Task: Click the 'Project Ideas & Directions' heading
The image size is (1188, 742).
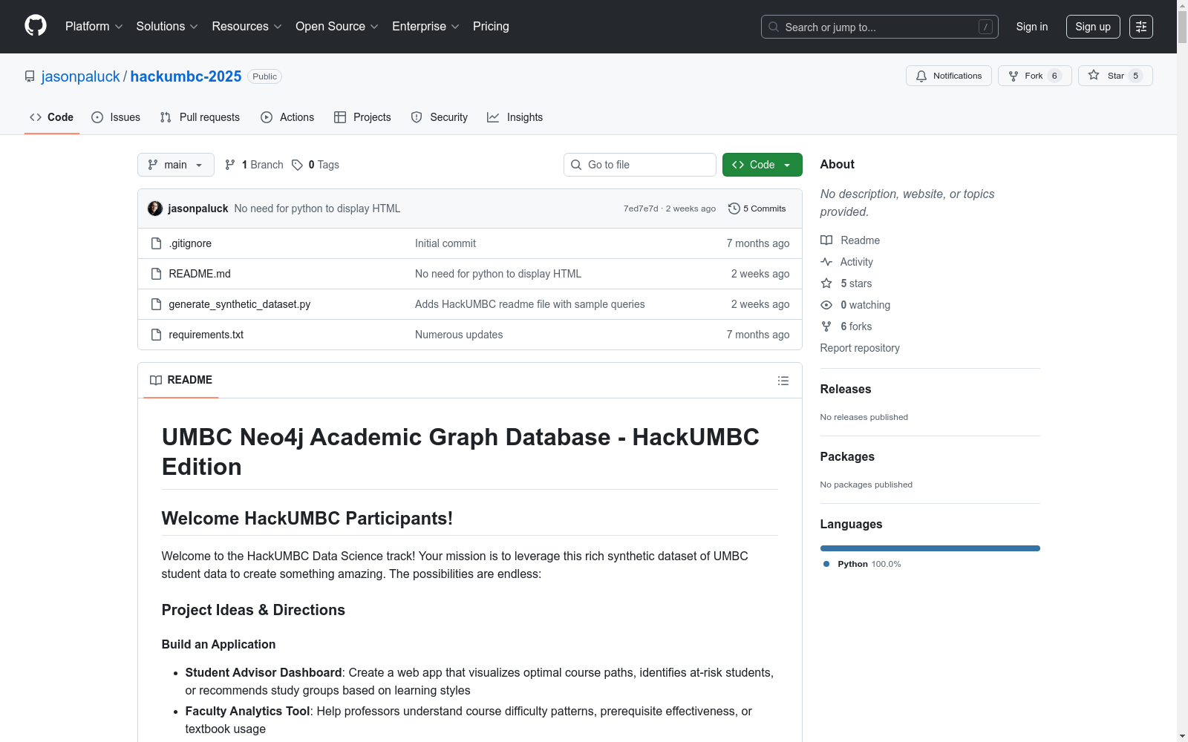Action: [x=253, y=610]
